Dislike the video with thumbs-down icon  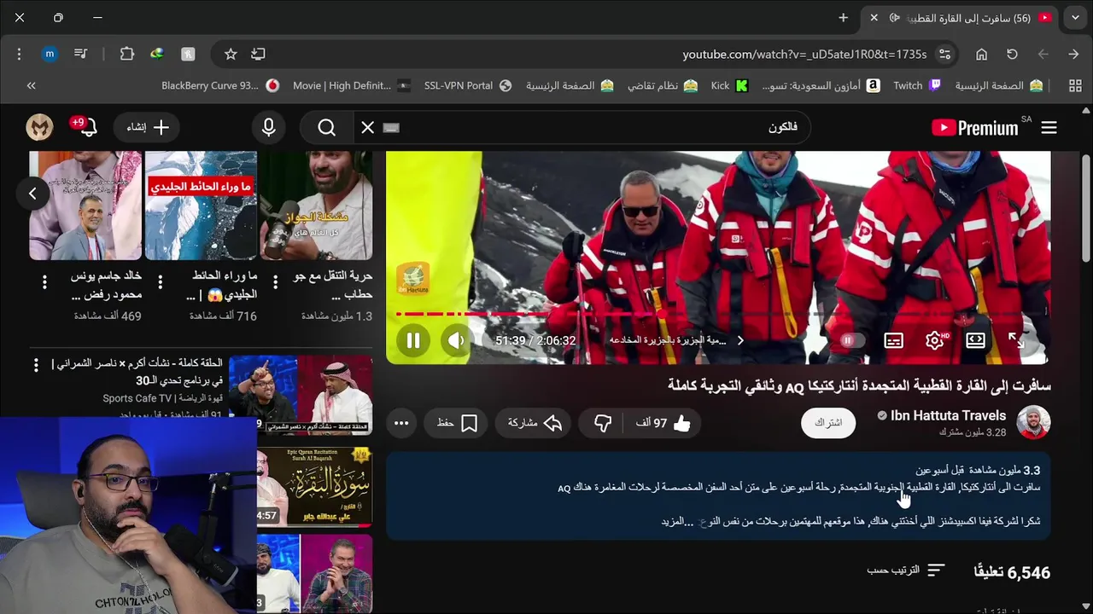pos(603,423)
